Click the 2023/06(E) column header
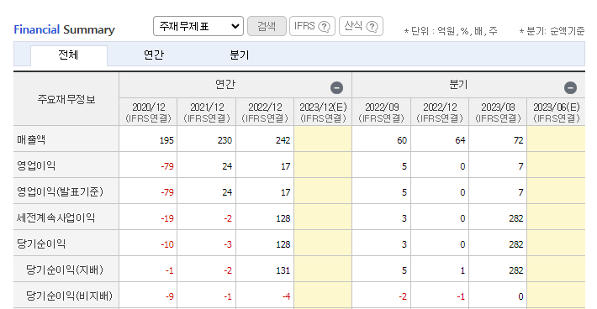Image resolution: width=597 pixels, height=309 pixels. [557, 113]
